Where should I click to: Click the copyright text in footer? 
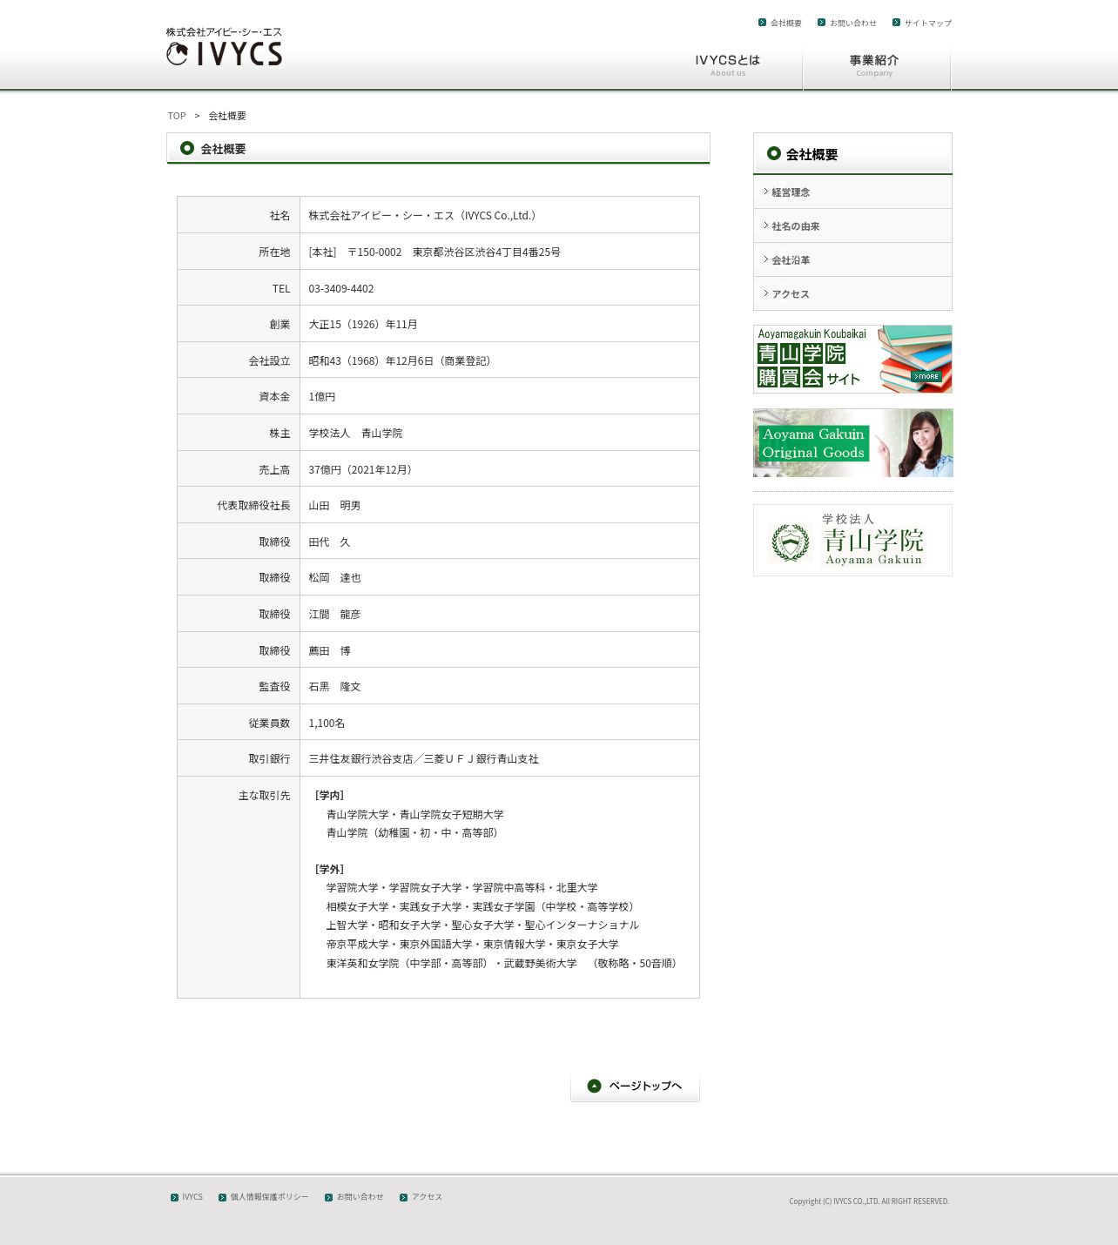click(869, 1201)
